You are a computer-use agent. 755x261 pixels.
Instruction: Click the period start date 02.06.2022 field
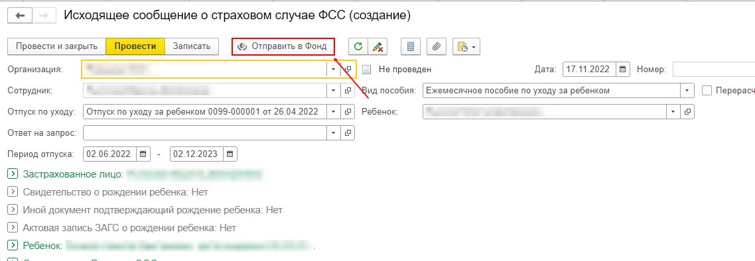[x=109, y=154]
